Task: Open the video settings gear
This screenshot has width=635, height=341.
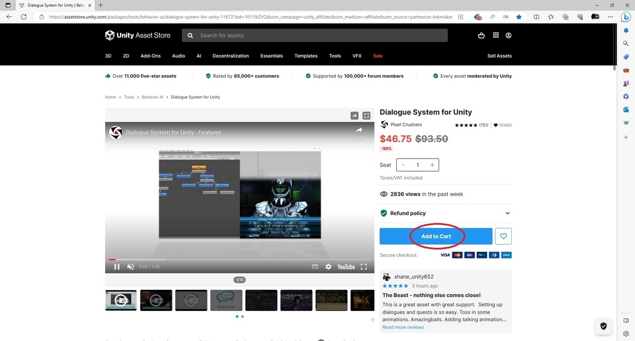Action: tap(328, 266)
